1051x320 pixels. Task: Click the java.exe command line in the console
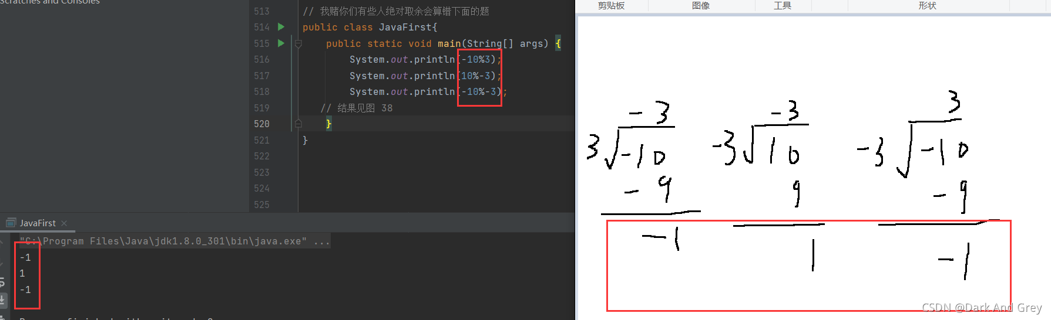point(174,241)
